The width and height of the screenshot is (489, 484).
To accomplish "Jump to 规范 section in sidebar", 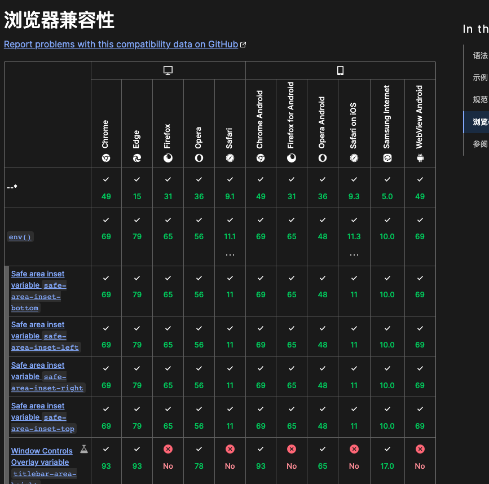I will coord(481,99).
